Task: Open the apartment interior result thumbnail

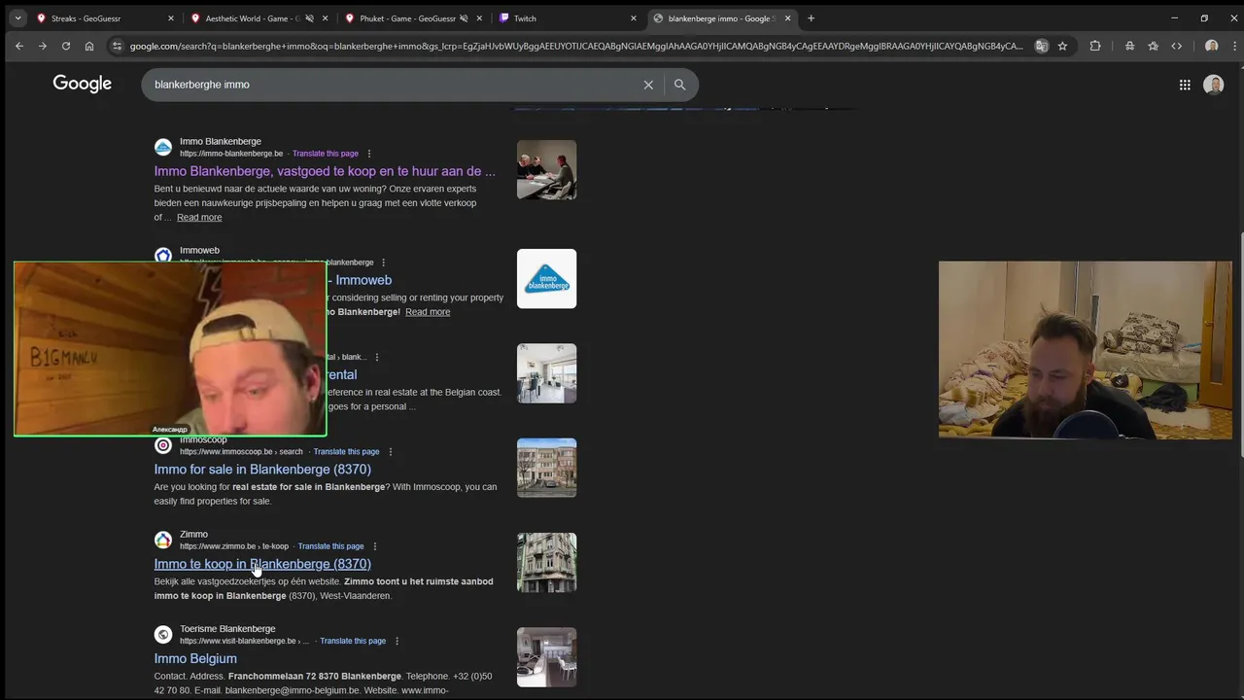Action: click(546, 373)
